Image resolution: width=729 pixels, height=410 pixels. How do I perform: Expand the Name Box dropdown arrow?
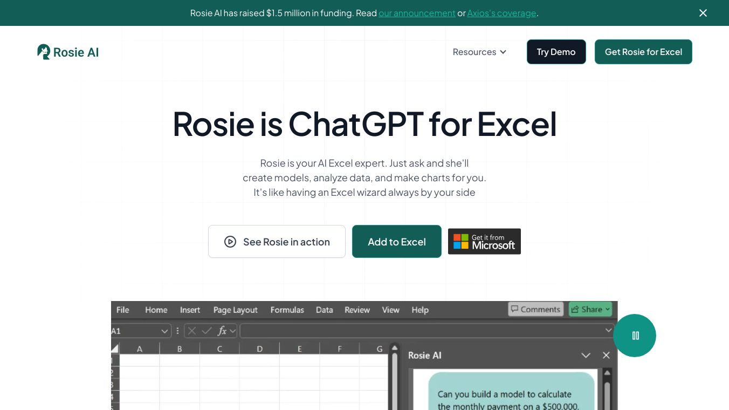click(165, 331)
